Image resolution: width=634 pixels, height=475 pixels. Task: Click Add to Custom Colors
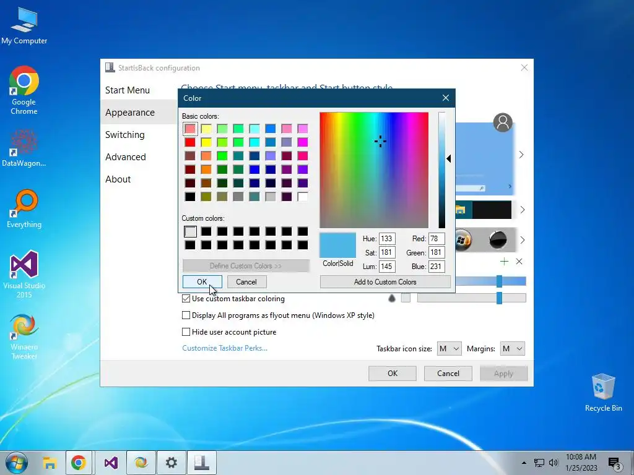(x=385, y=282)
